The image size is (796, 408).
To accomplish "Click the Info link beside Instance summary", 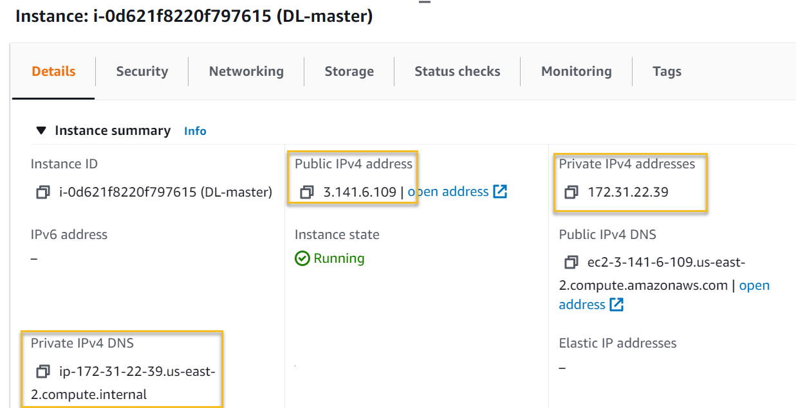I will [x=195, y=131].
